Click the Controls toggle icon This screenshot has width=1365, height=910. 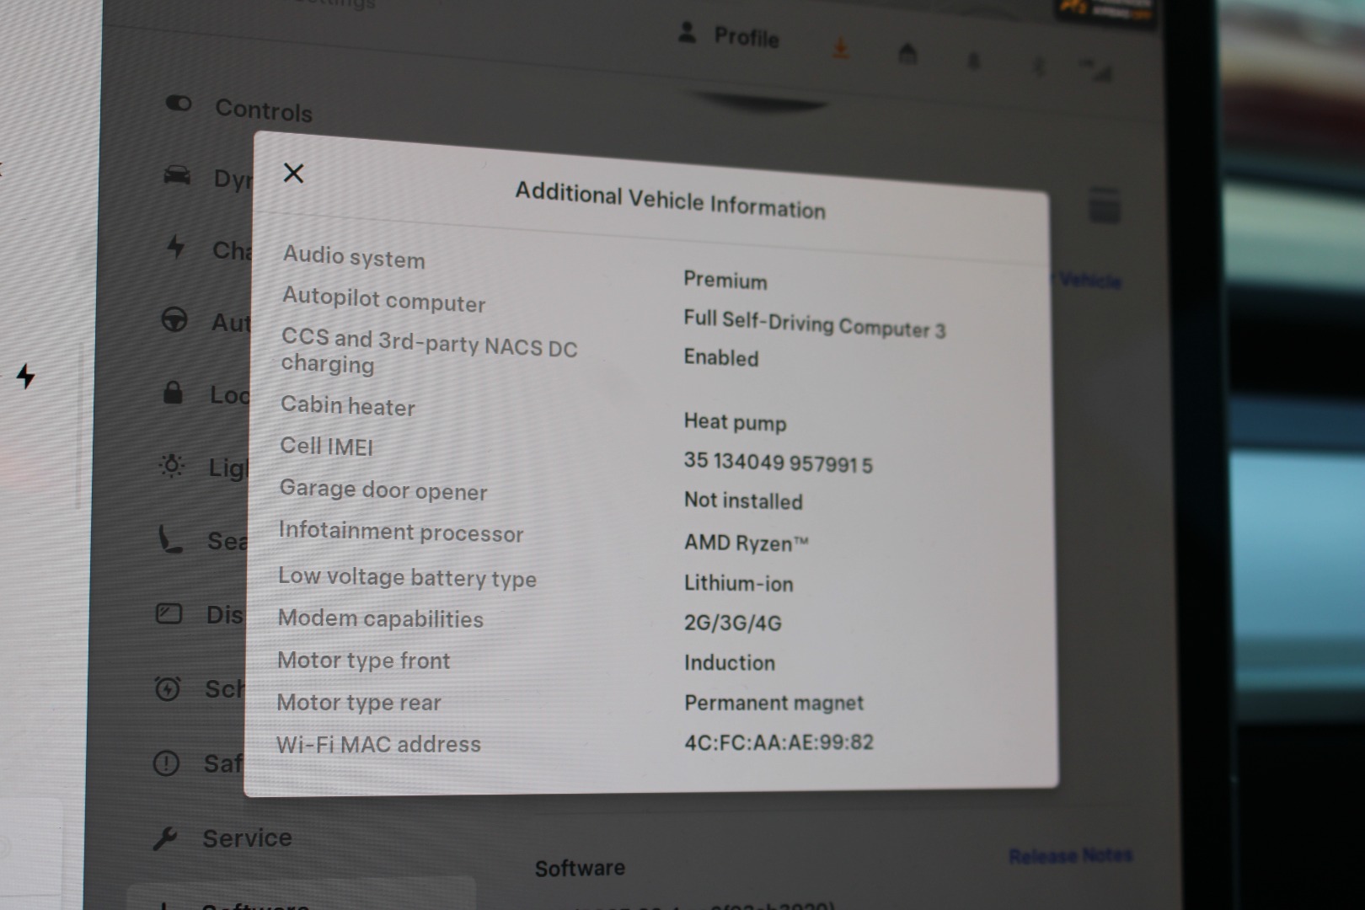(x=179, y=104)
